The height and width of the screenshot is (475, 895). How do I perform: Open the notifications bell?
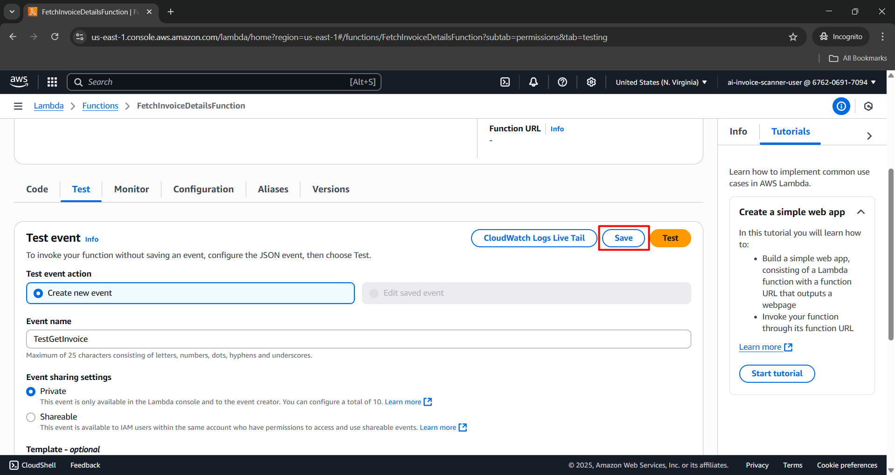coord(534,82)
